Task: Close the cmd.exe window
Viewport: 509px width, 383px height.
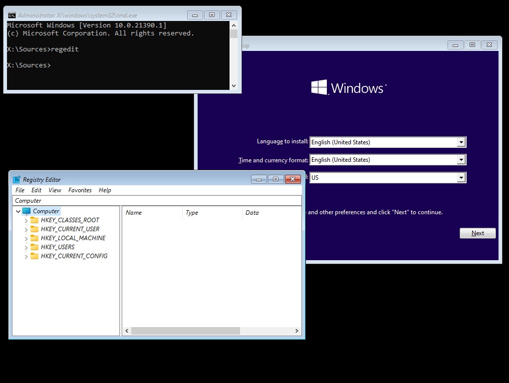Action: click(229, 15)
